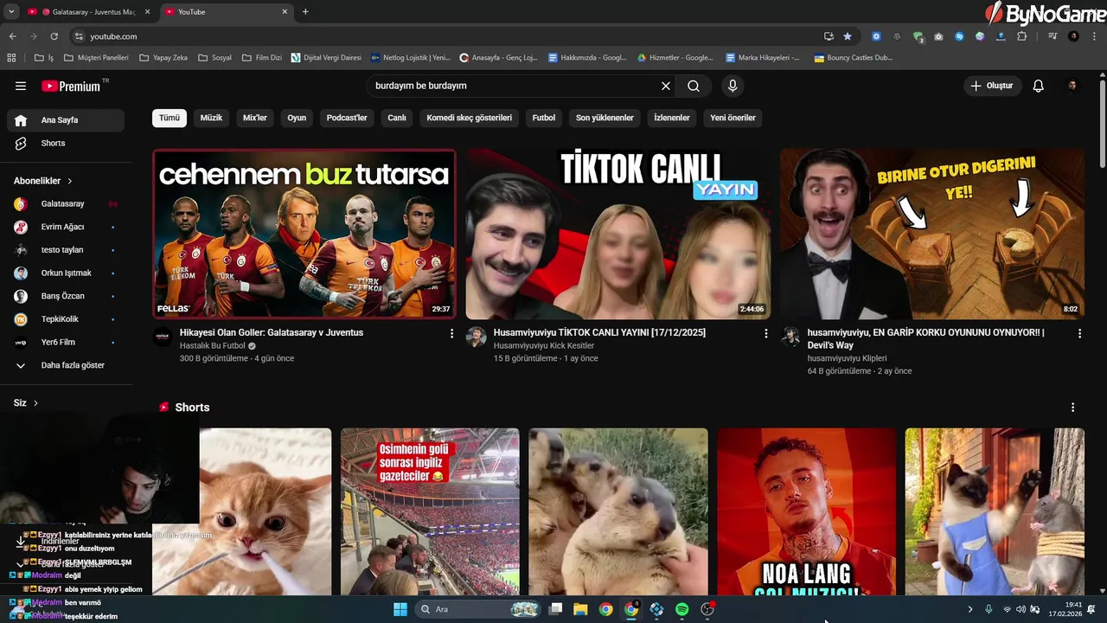
Task: Open the NOA LANG Short
Action: (x=806, y=511)
